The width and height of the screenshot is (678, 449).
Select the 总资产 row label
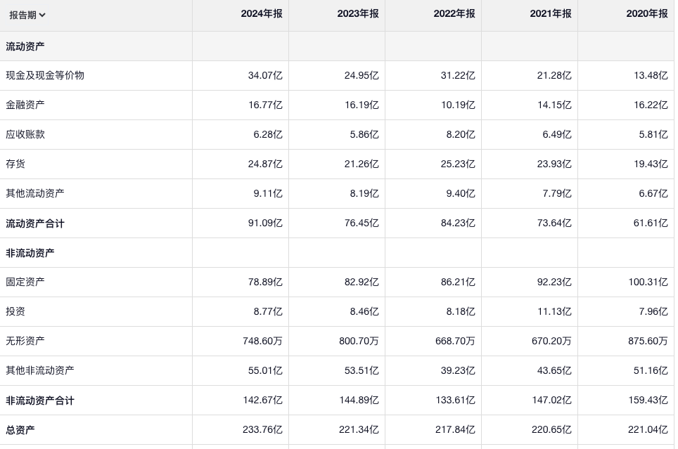20,429
